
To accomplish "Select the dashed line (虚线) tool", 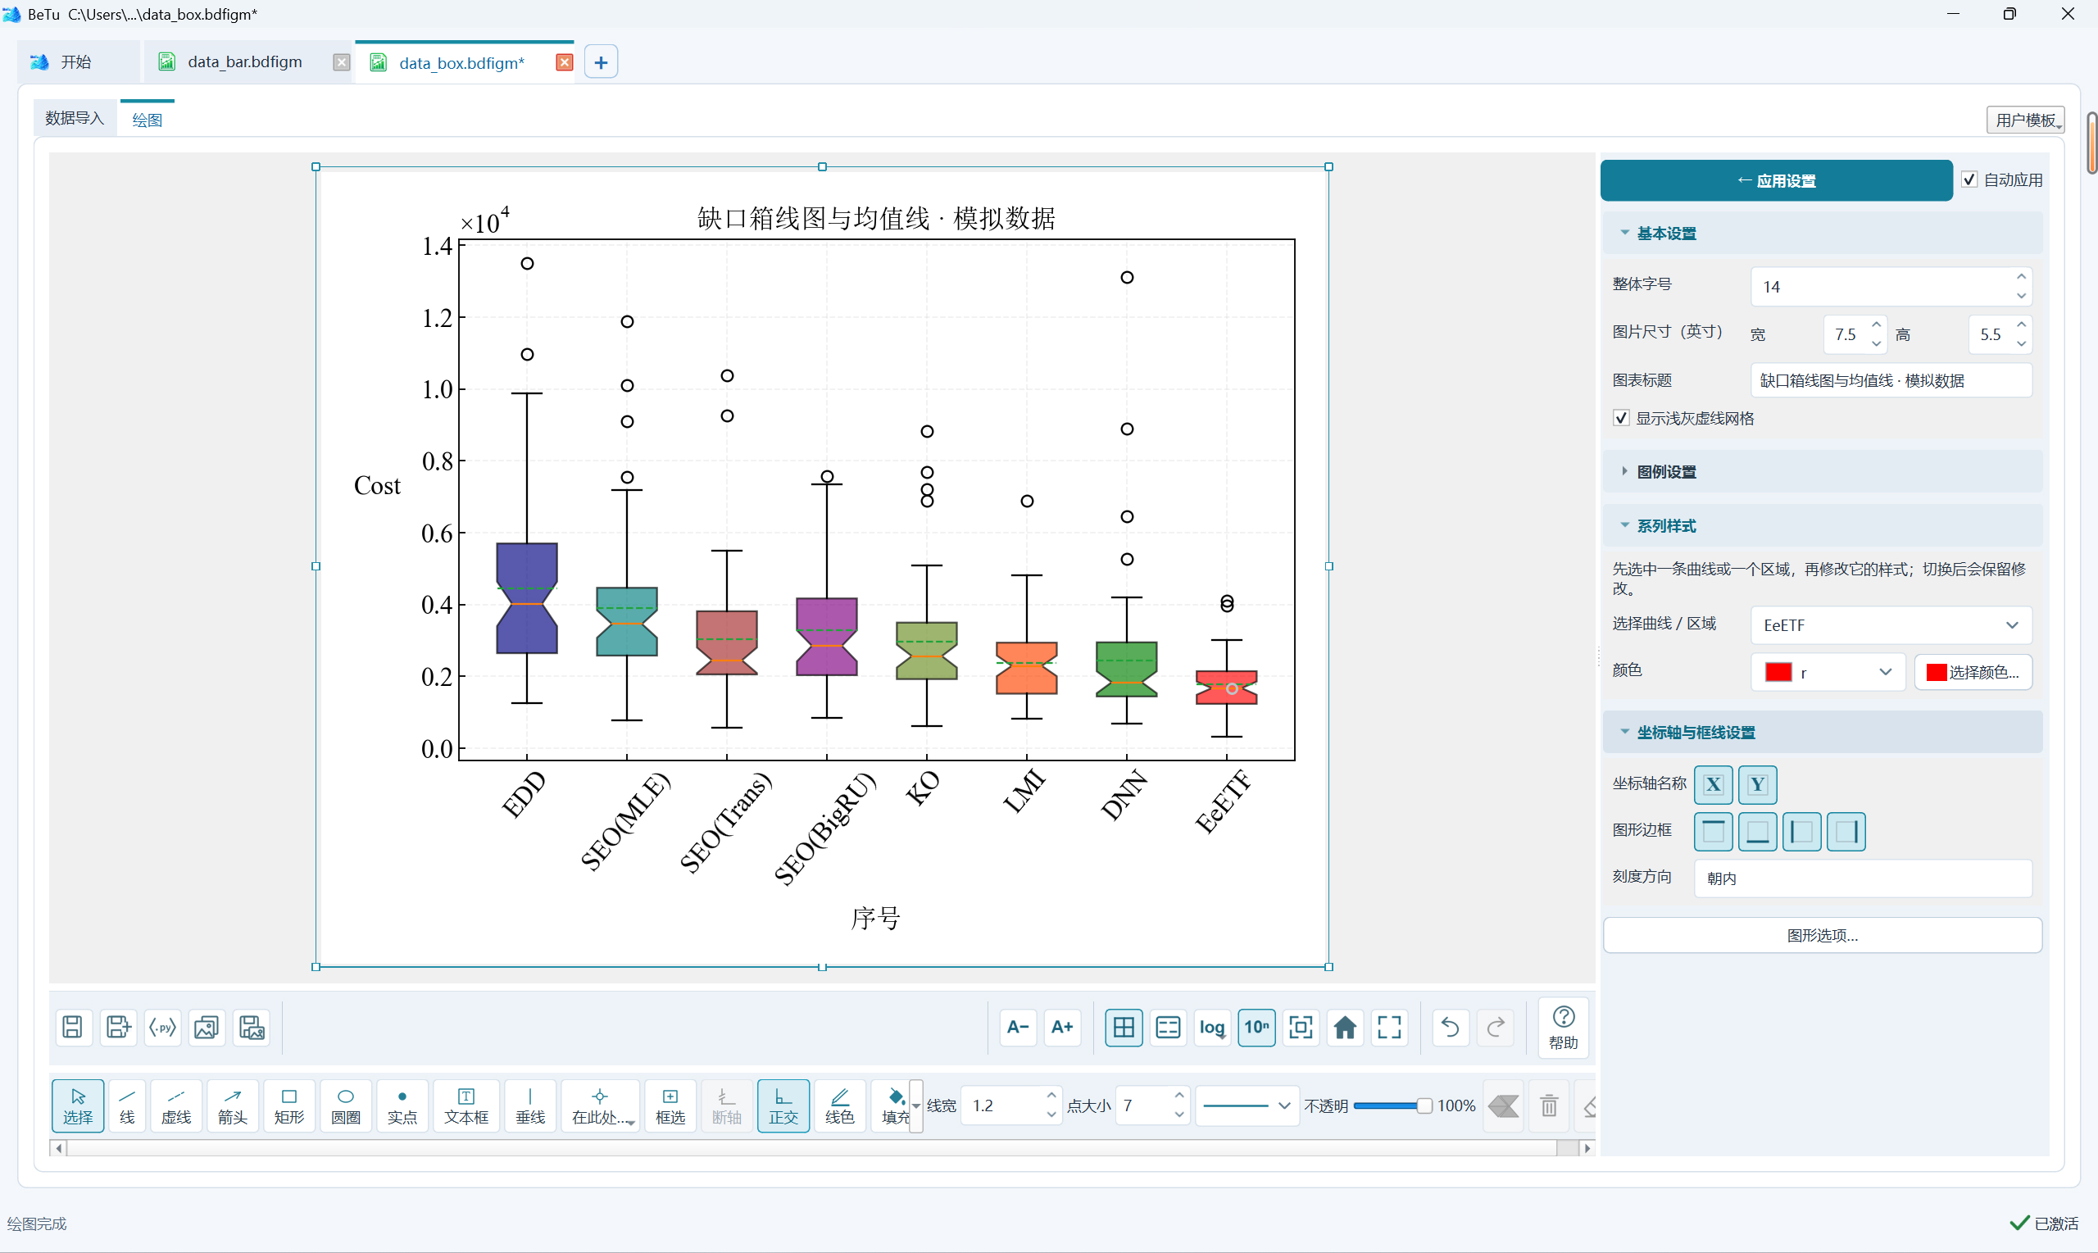I will click(175, 1105).
